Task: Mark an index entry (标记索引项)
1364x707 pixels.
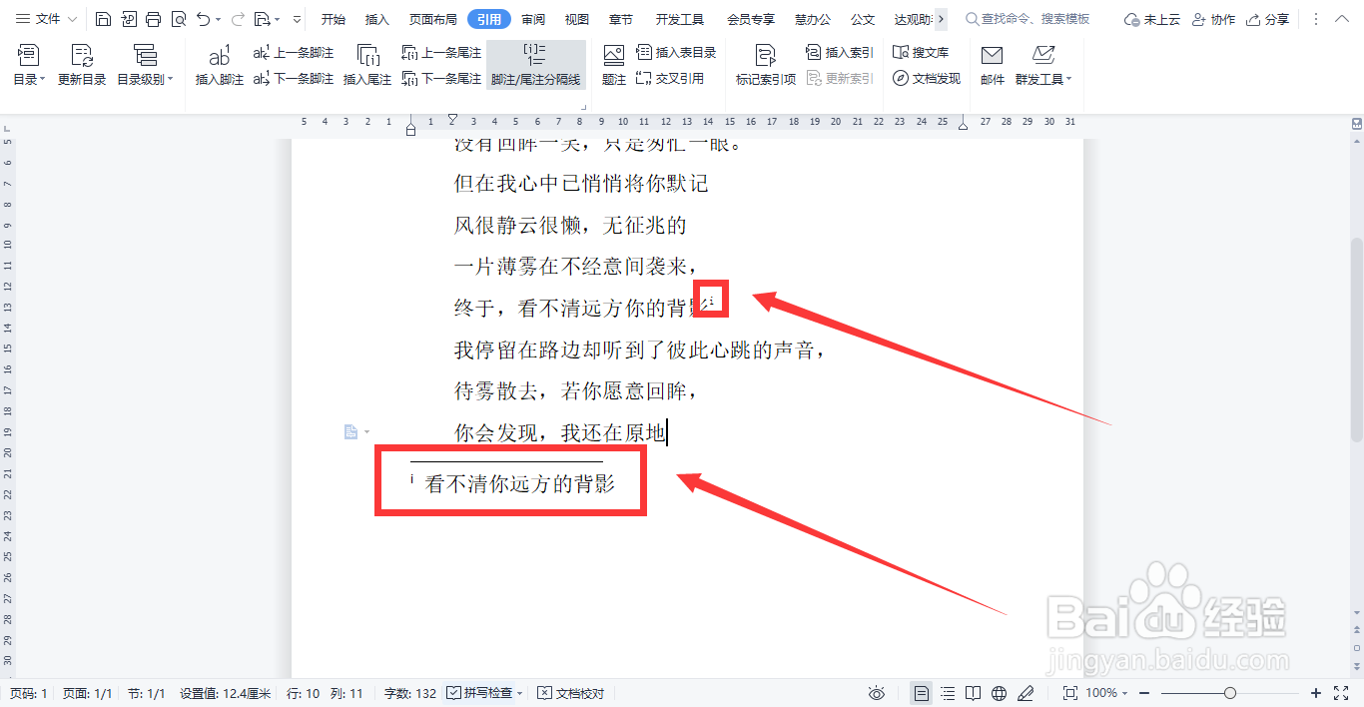Action: click(766, 65)
